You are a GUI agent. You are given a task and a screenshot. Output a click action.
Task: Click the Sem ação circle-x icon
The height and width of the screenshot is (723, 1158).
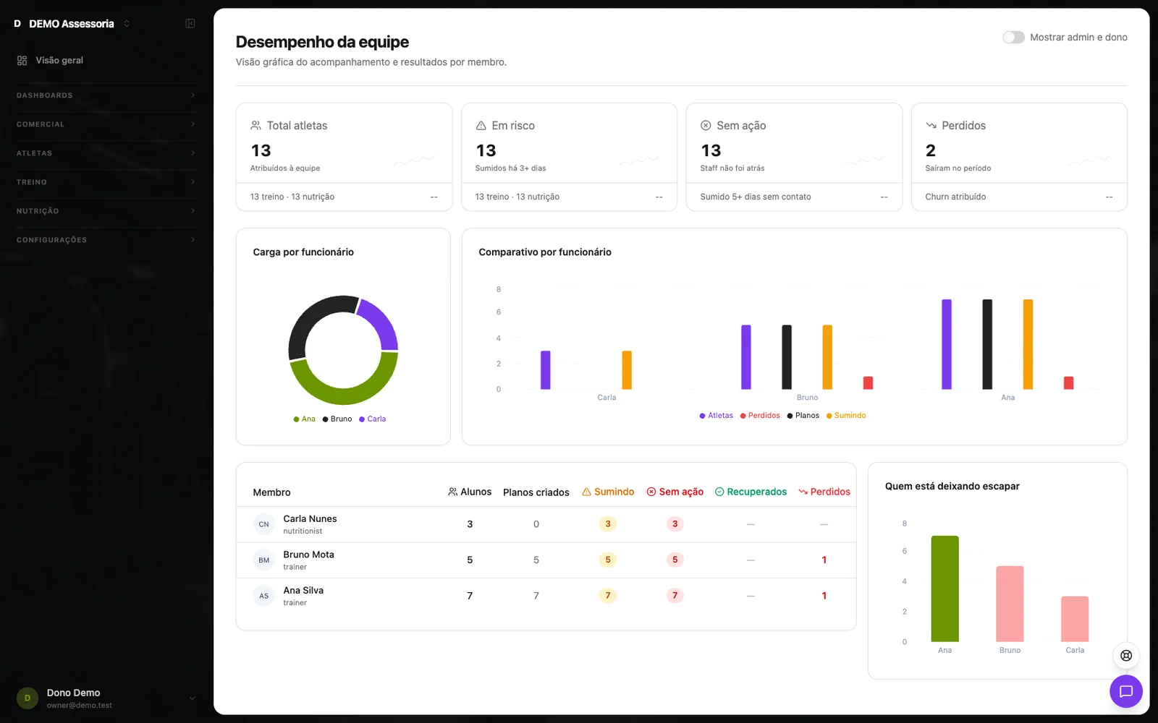(706, 126)
